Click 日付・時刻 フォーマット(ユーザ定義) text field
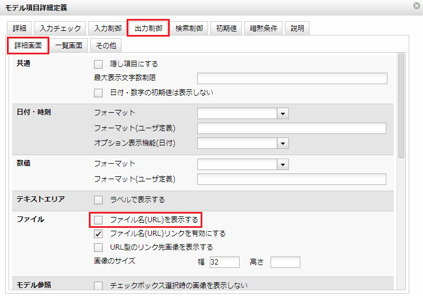 tap(292, 128)
